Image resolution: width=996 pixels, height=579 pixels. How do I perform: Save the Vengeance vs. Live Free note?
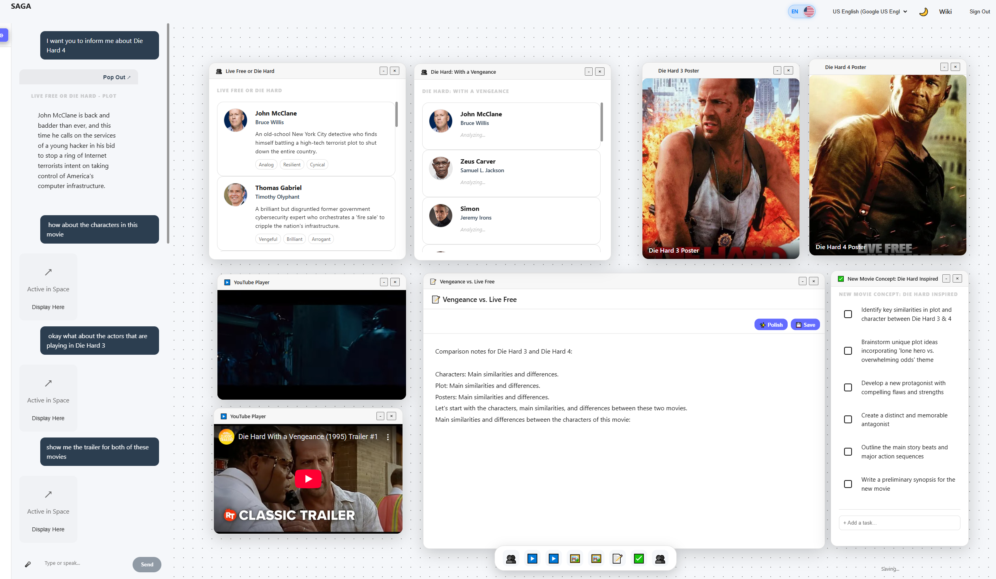tap(805, 324)
